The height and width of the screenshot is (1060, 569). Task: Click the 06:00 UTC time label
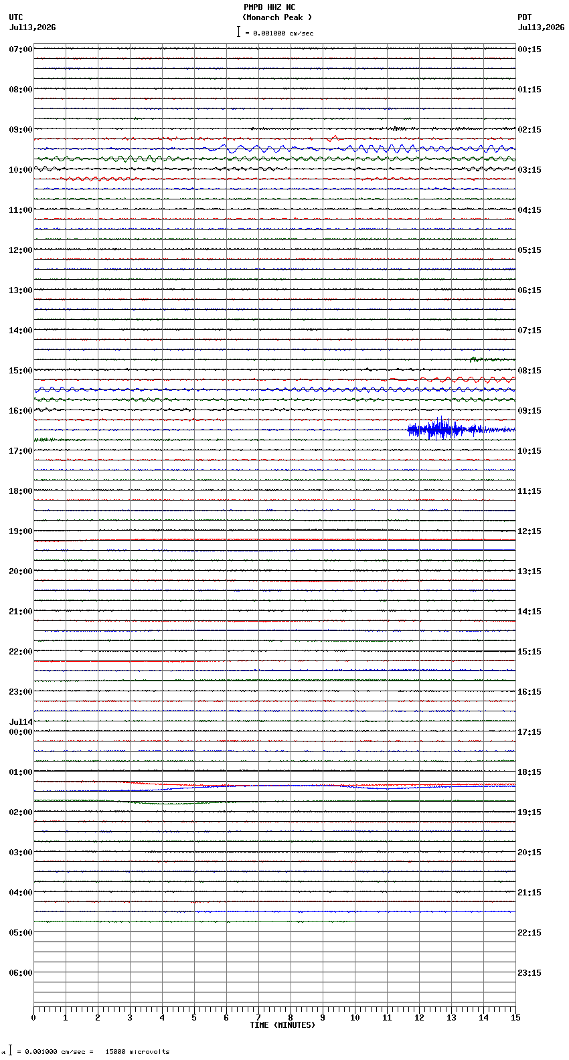tap(21, 973)
